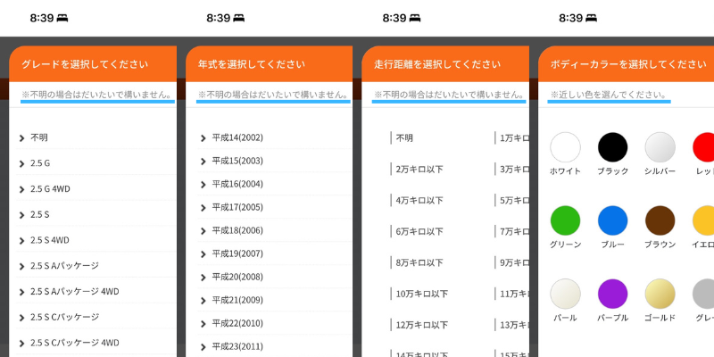714x357 pixels.
Task: Pick the brown (ブラウン) color circle
Action: pyautogui.click(x=660, y=220)
